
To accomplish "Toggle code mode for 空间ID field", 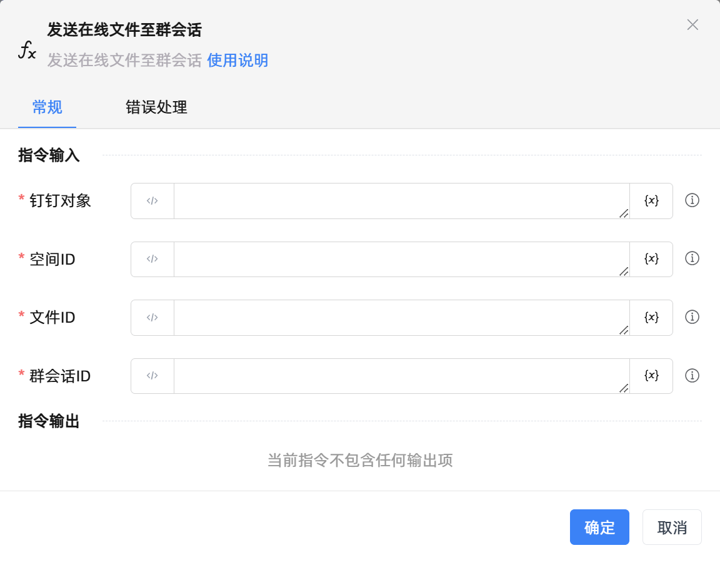I will pos(152,259).
